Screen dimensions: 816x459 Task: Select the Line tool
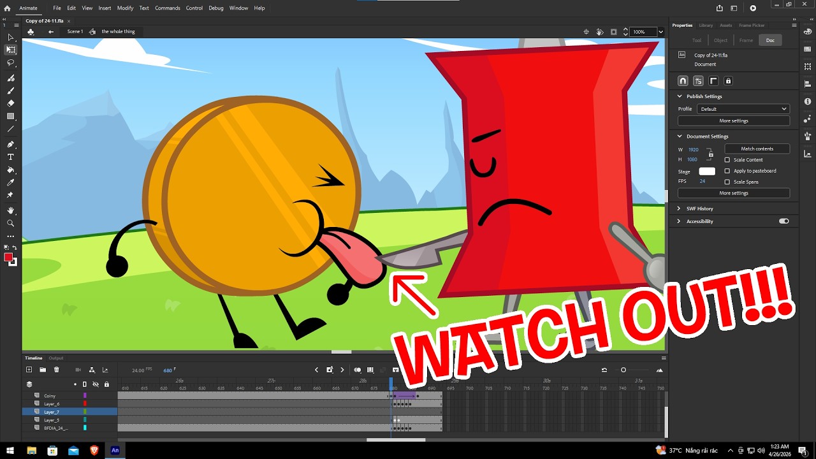10,129
